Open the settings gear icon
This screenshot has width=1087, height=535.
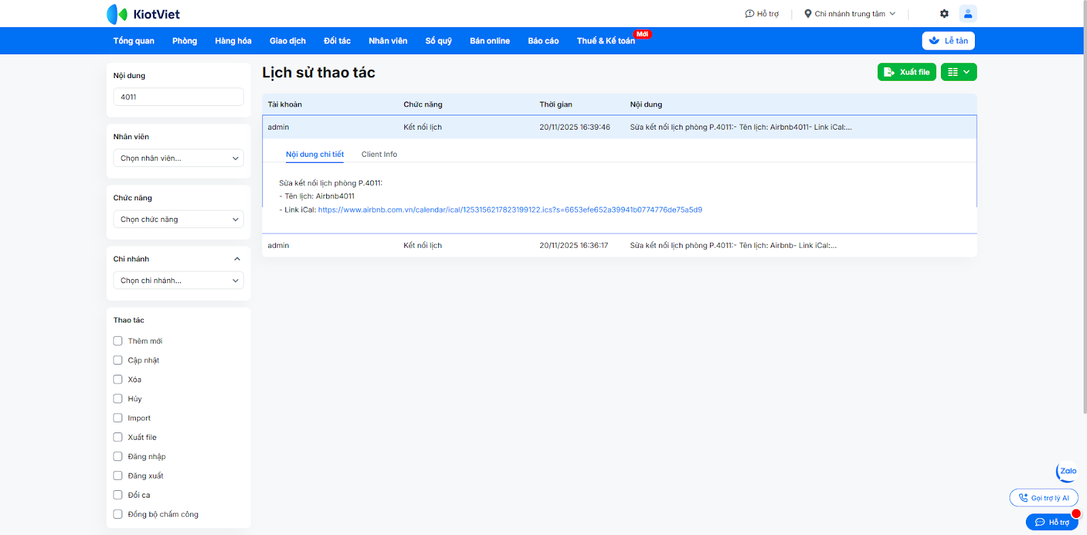pos(944,14)
